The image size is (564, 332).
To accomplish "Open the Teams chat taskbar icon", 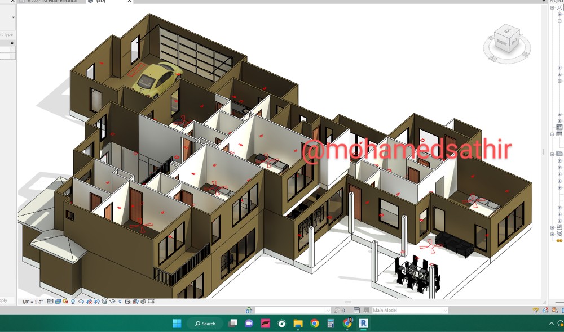I will 249,324.
